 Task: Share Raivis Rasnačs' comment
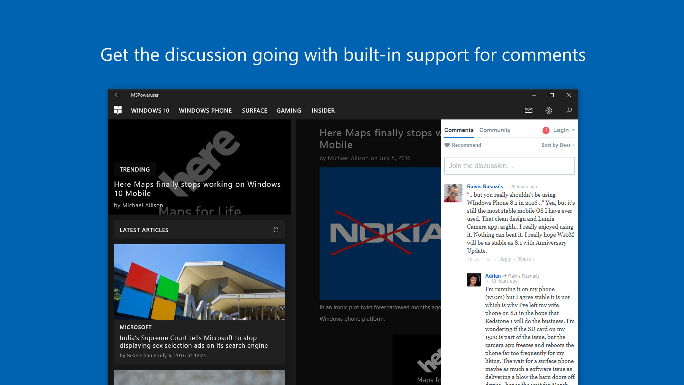(526, 259)
